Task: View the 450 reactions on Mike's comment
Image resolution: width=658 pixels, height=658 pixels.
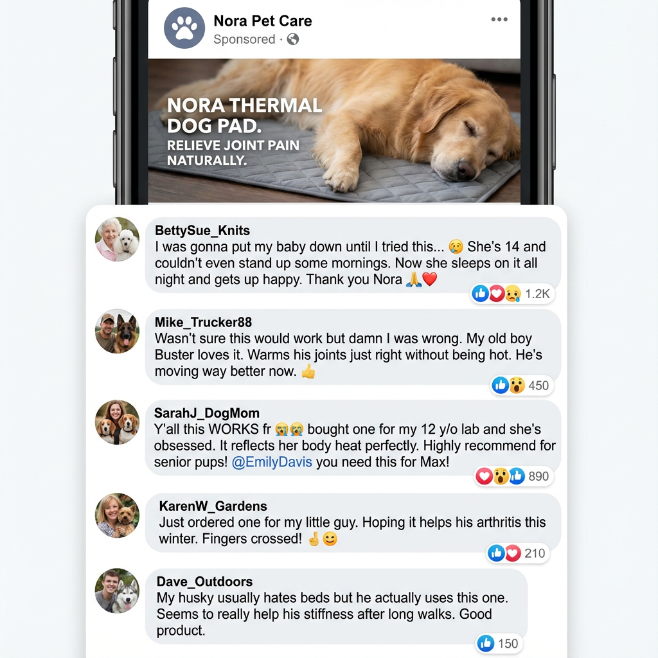Action: 539,386
